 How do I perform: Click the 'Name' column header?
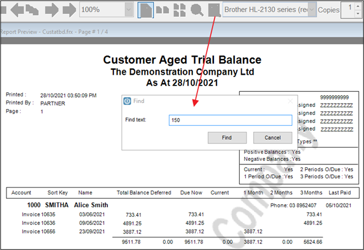coord(85,193)
